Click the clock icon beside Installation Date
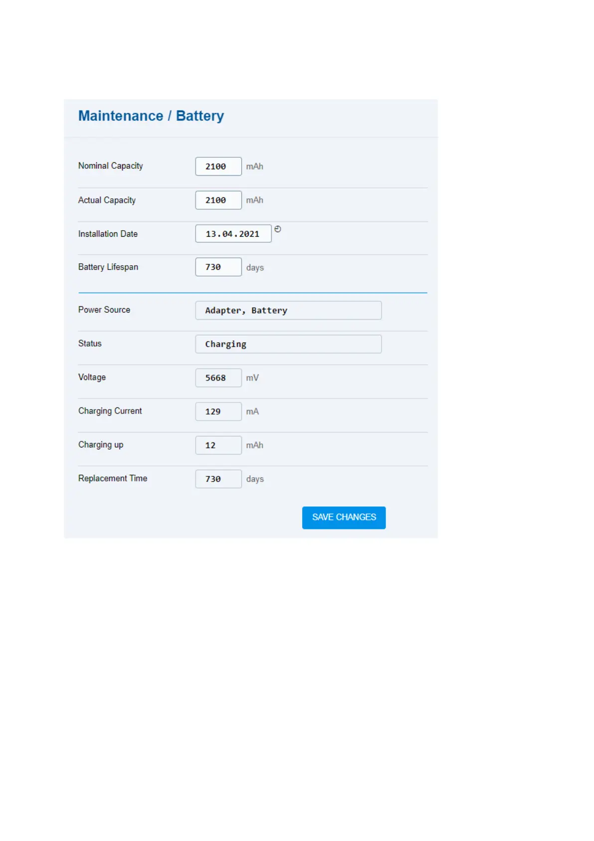594x841 pixels. pos(278,229)
